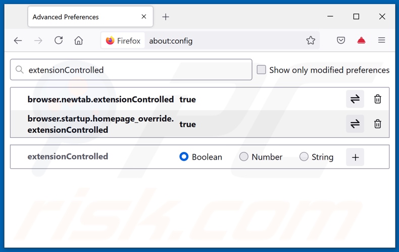Click the search magnifier icon

pos(20,70)
